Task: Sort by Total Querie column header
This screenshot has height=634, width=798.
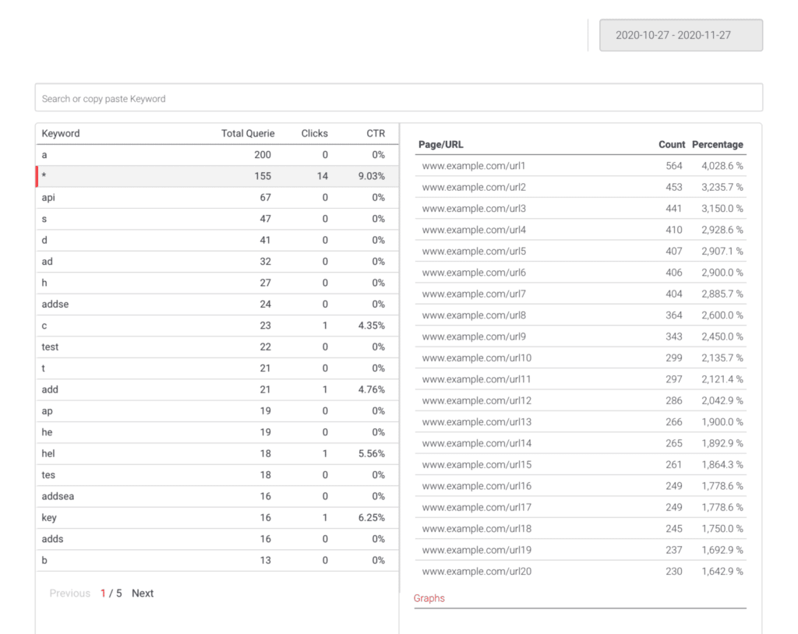Action: click(x=247, y=133)
